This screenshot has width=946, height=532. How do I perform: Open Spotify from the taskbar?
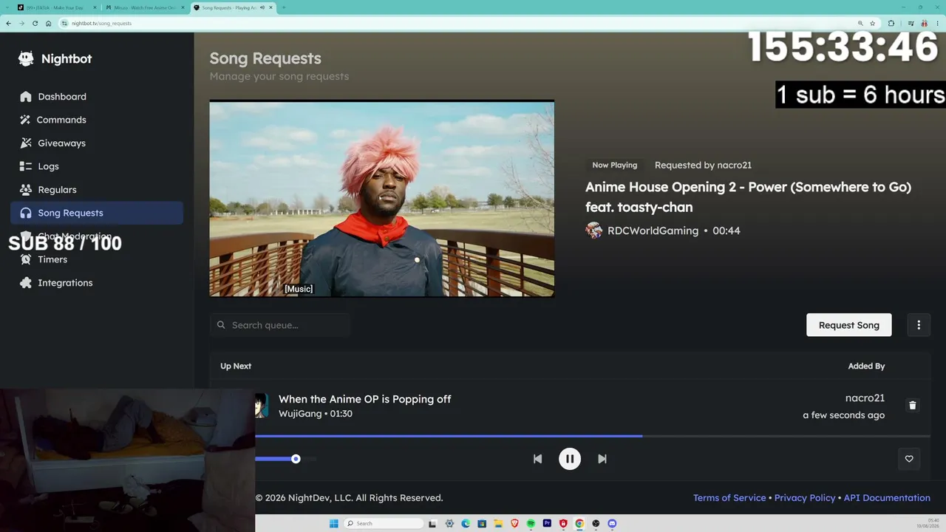tap(531, 523)
